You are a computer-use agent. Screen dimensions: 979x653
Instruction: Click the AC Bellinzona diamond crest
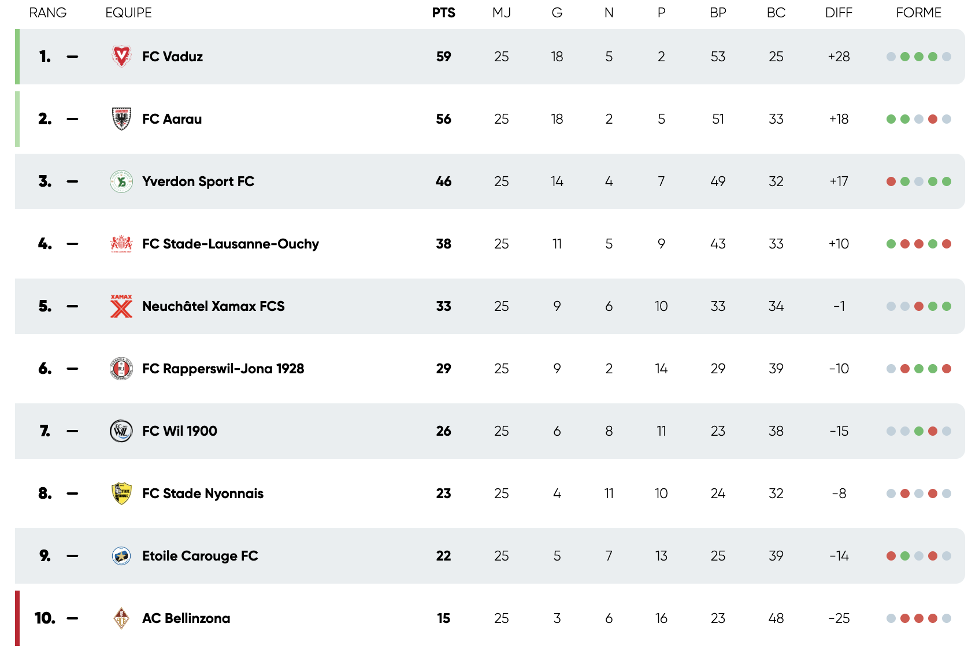click(121, 618)
